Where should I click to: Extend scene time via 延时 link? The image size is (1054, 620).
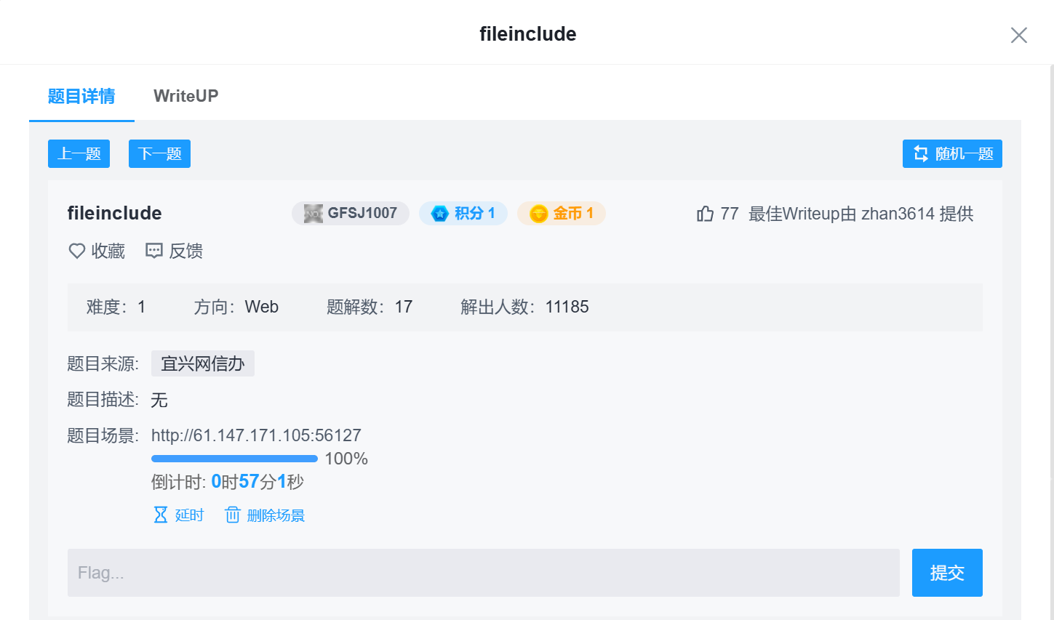click(190, 514)
